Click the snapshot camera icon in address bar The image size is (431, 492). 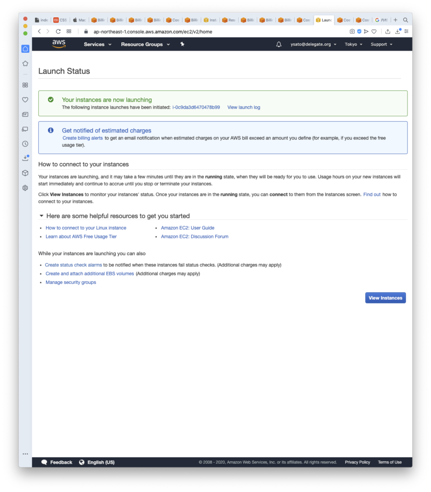[x=352, y=32]
